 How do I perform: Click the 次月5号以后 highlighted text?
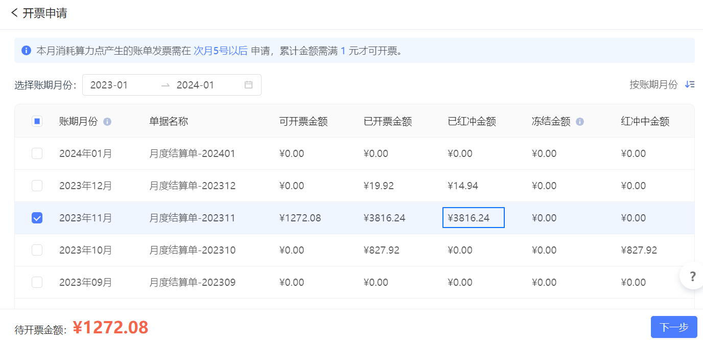(220, 51)
